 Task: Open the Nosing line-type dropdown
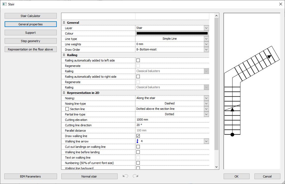tap(206, 104)
